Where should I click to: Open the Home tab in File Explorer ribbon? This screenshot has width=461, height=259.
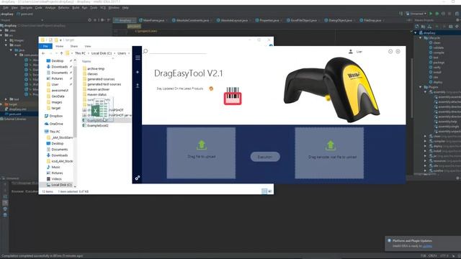[59, 46]
